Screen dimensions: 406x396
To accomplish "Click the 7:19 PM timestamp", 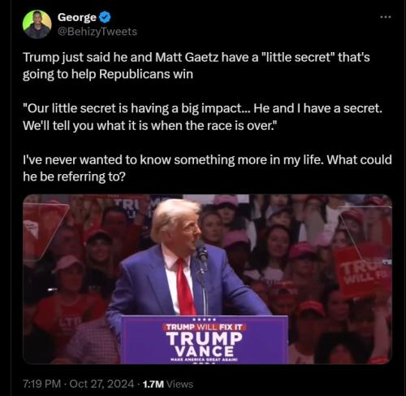I will click(x=41, y=384).
